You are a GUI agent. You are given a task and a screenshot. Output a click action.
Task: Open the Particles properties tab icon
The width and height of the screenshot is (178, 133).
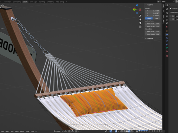pyautogui.click(x=167, y=38)
